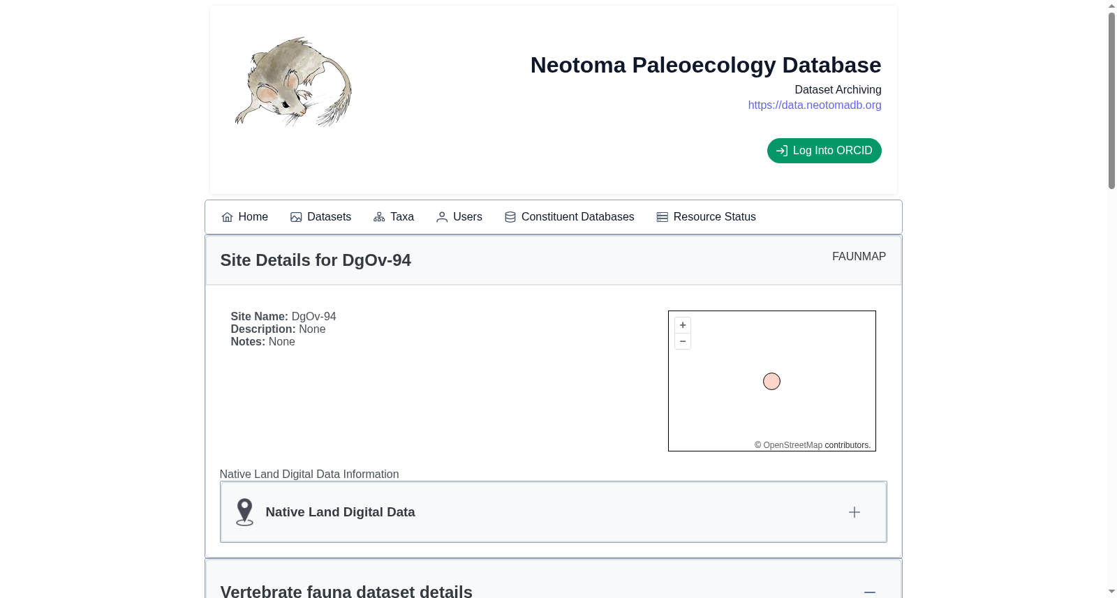
Task: Open the Taxa menu item
Action: (394, 217)
